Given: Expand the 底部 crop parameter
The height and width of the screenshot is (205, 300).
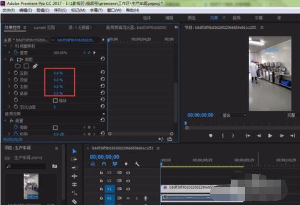Looking at the screenshot, I should tap(9, 93).
